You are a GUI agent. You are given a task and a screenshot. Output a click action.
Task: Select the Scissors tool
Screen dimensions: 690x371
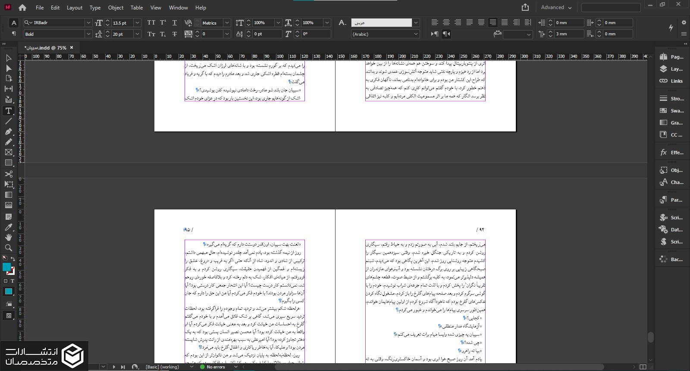8,174
